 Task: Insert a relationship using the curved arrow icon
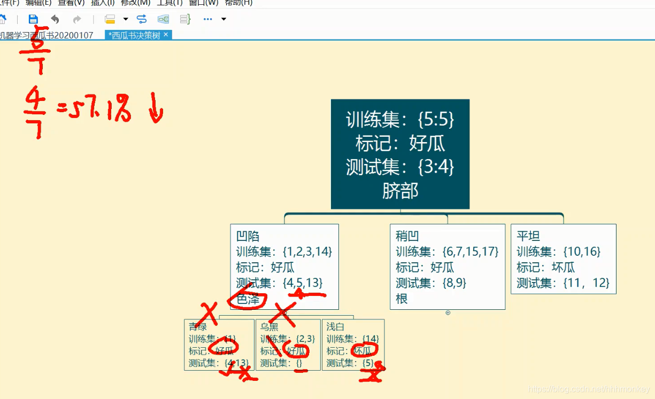tap(142, 19)
